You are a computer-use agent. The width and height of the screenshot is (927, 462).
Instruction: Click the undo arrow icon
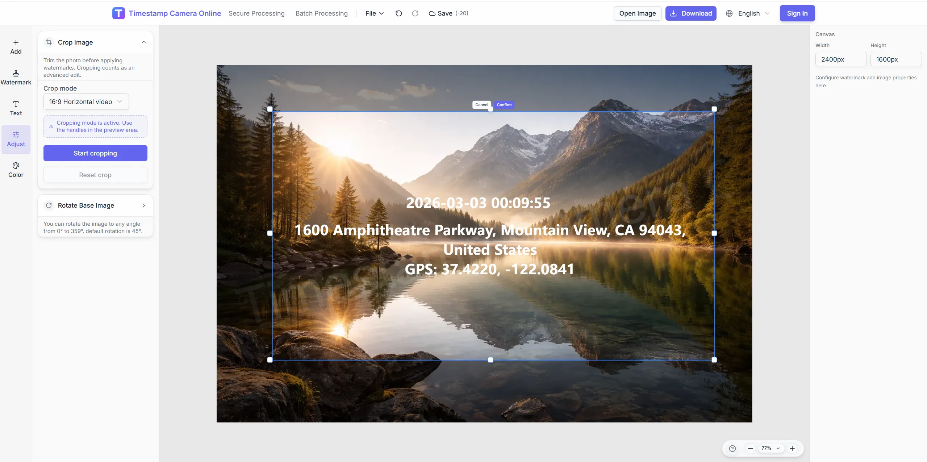pos(398,13)
